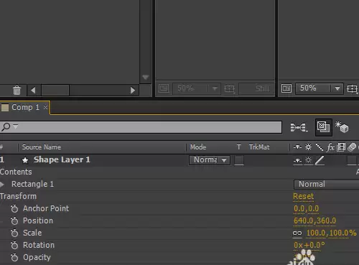Enable the Opacity stopwatch
The width and height of the screenshot is (359, 265).
[14, 257]
